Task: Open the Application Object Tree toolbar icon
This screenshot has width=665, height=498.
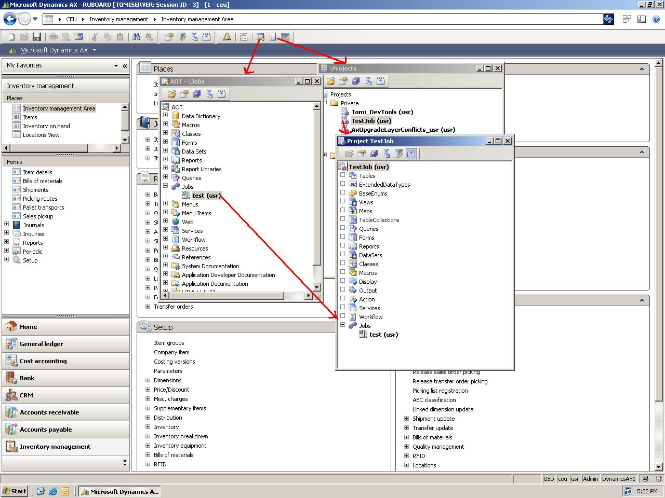Action: [x=260, y=37]
